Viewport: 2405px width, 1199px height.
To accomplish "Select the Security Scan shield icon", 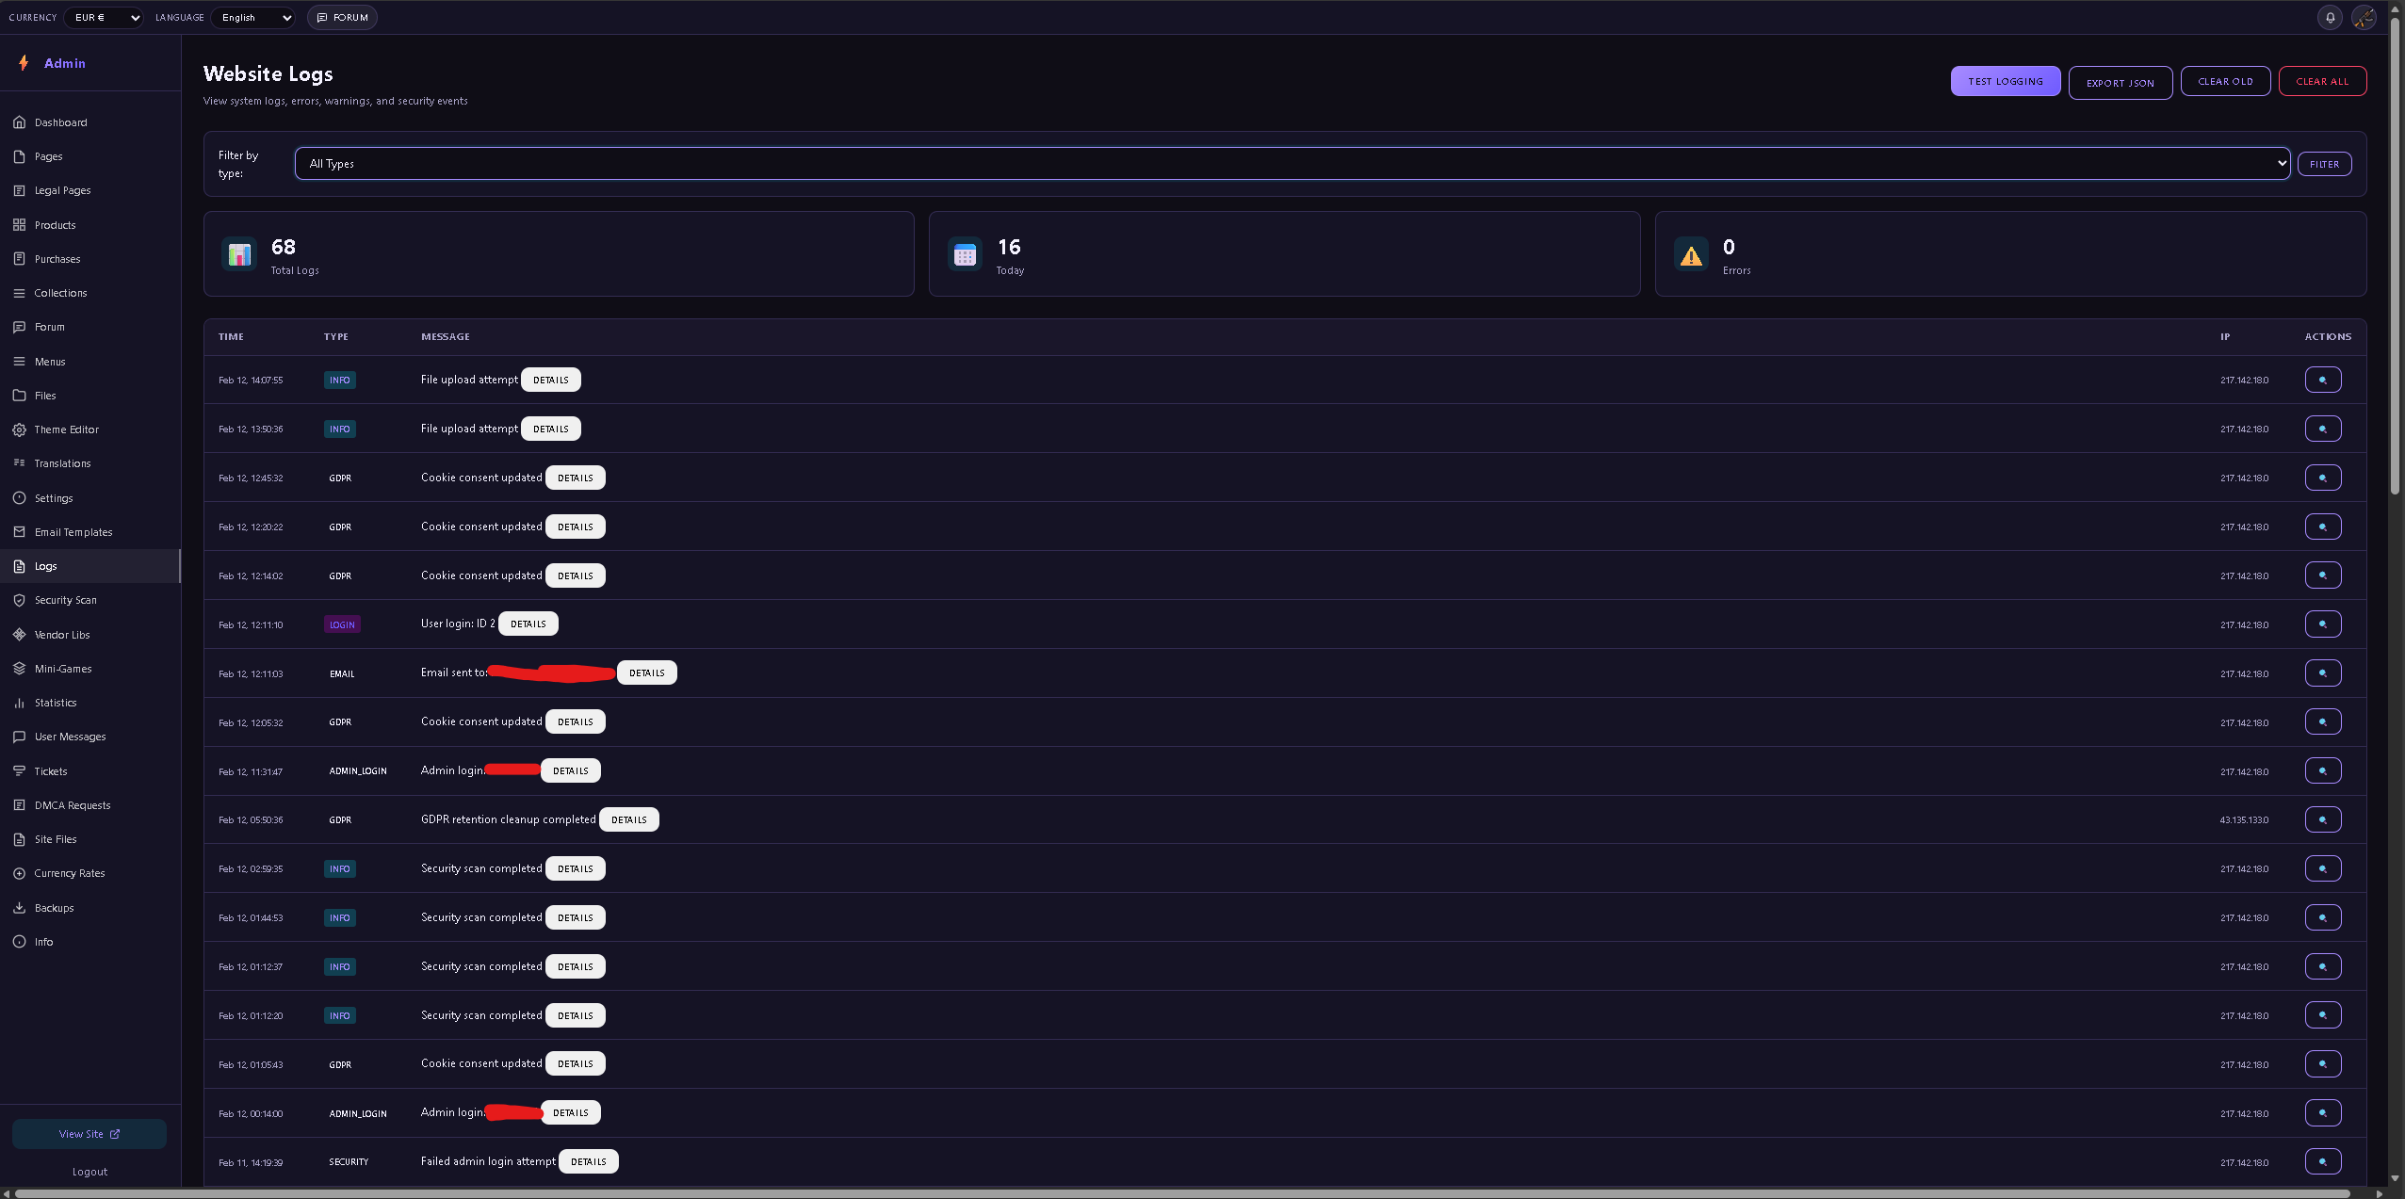I will 21,600.
